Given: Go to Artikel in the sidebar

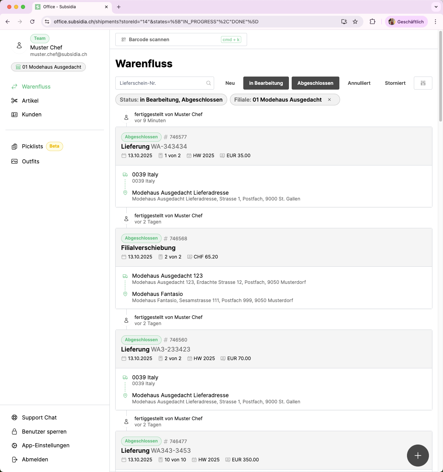Looking at the screenshot, I should tap(30, 101).
